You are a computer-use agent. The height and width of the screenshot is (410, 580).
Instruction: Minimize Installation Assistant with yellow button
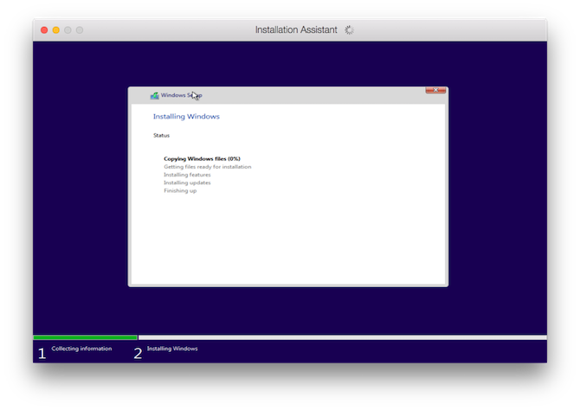coord(56,30)
